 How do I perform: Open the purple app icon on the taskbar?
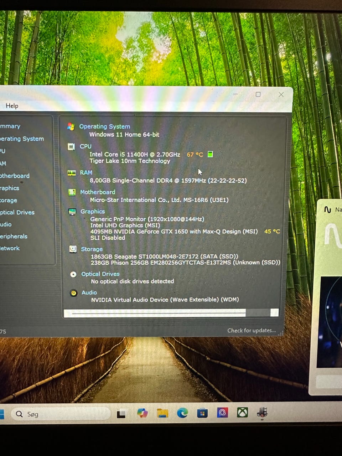[223, 413]
